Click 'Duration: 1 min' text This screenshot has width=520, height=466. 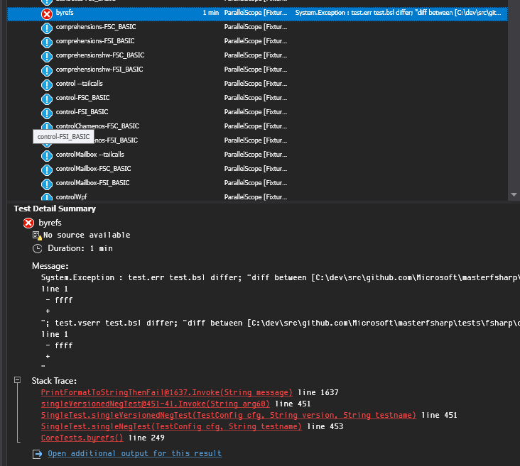click(x=80, y=248)
